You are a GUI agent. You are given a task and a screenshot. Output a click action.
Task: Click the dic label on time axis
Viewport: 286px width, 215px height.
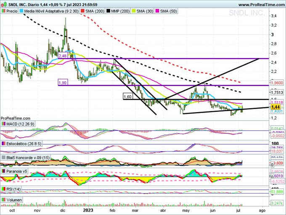tap(63, 210)
